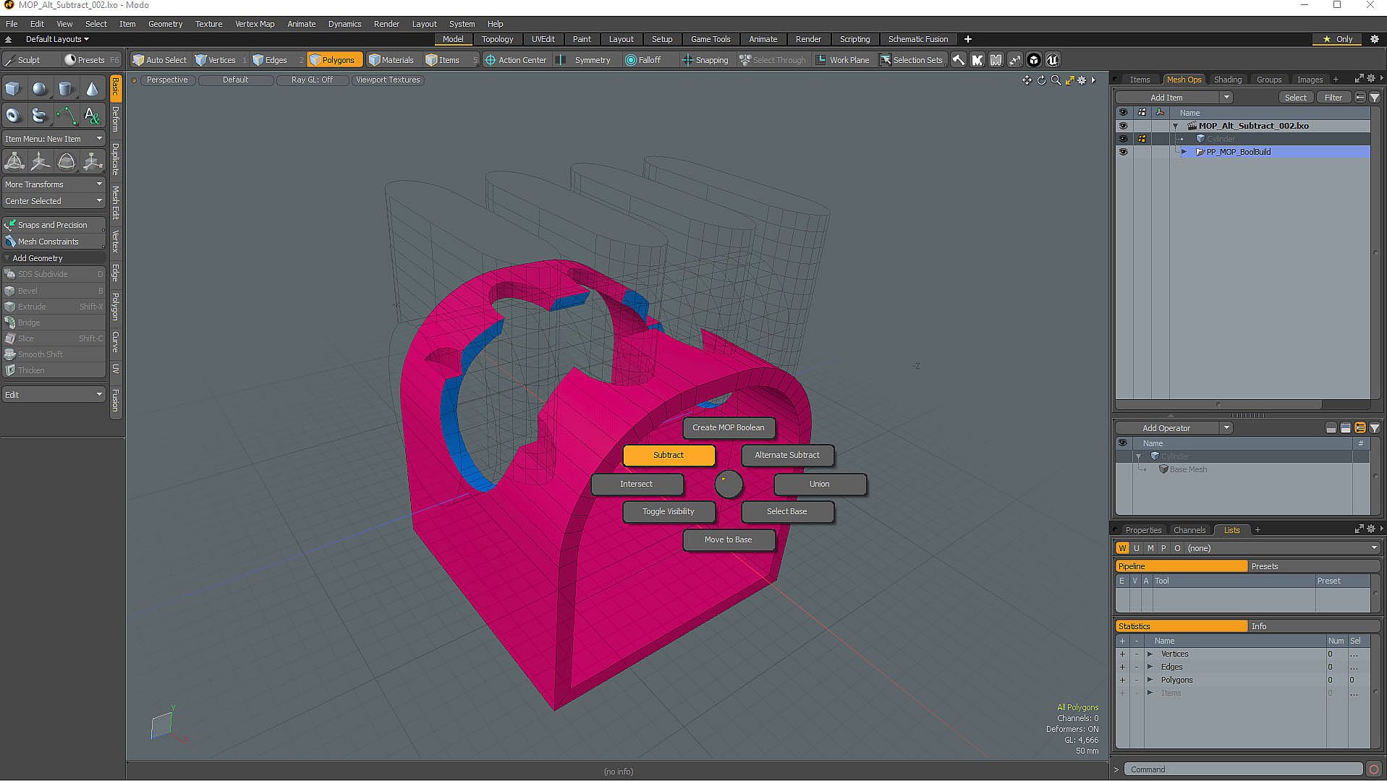Activate the Text tool icon

(92, 116)
